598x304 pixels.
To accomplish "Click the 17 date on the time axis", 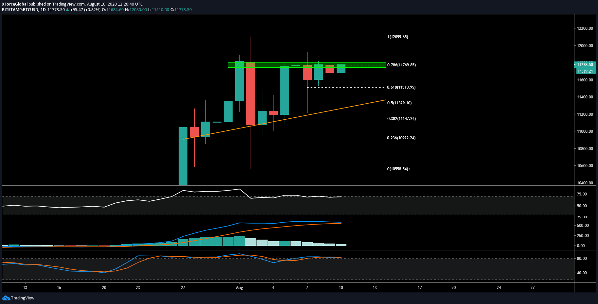I will (420, 288).
